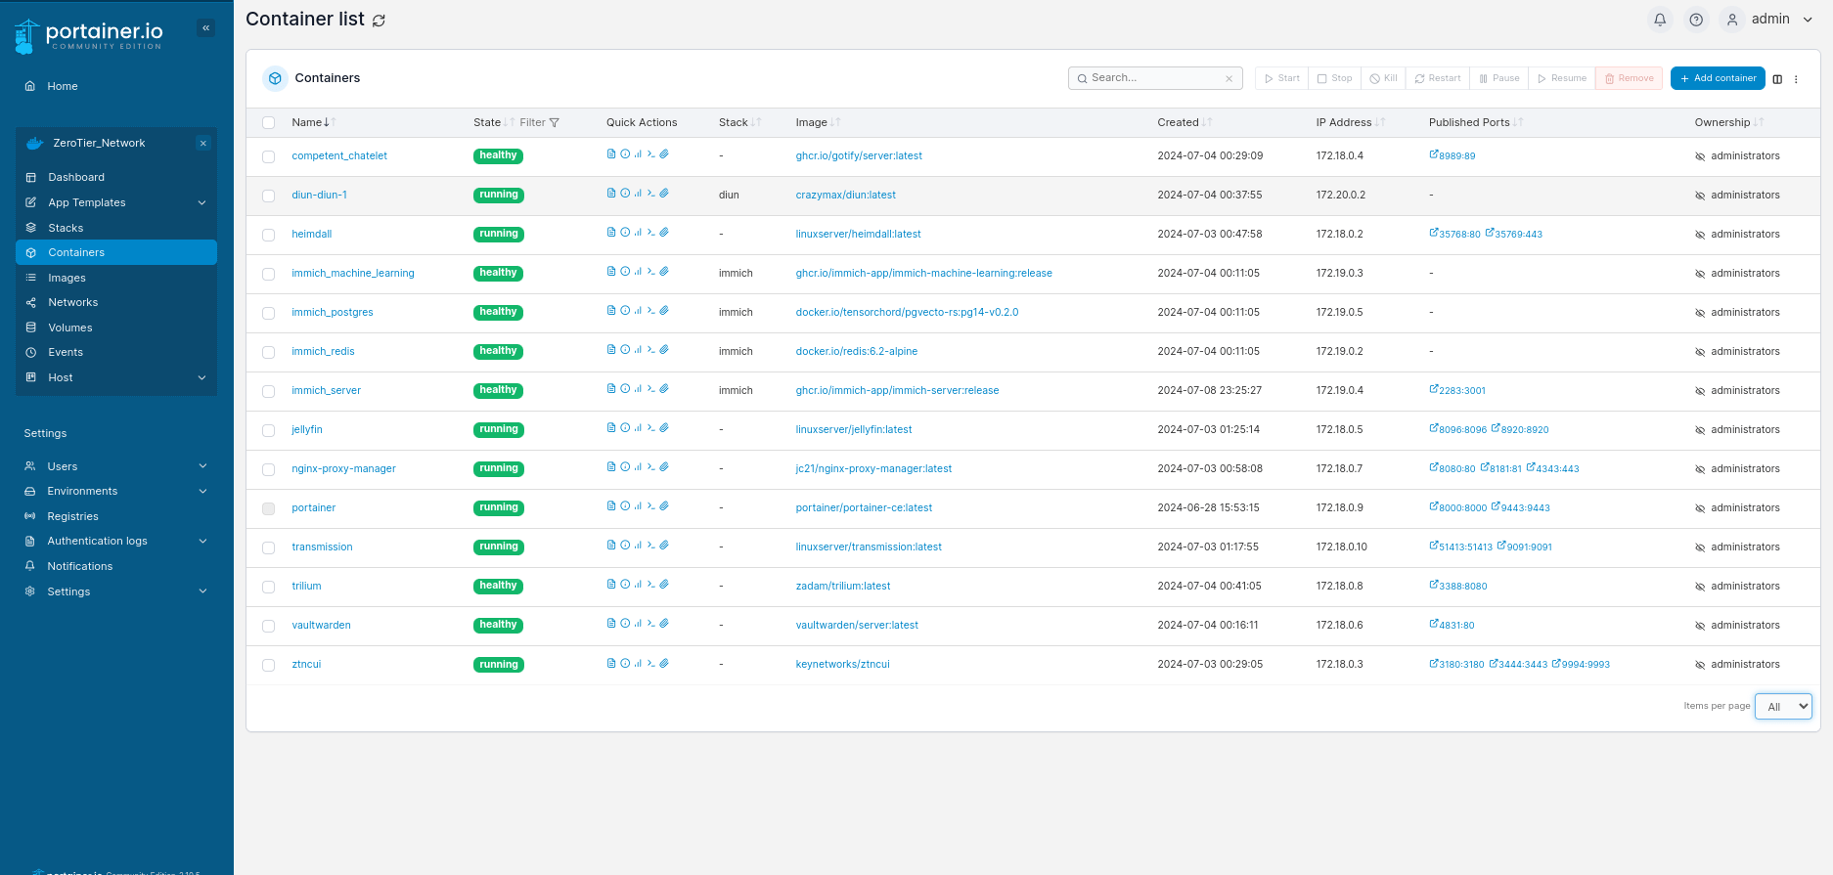The image size is (1833, 875).
Task: Tick the heimdall row checkbox
Action: click(x=268, y=235)
